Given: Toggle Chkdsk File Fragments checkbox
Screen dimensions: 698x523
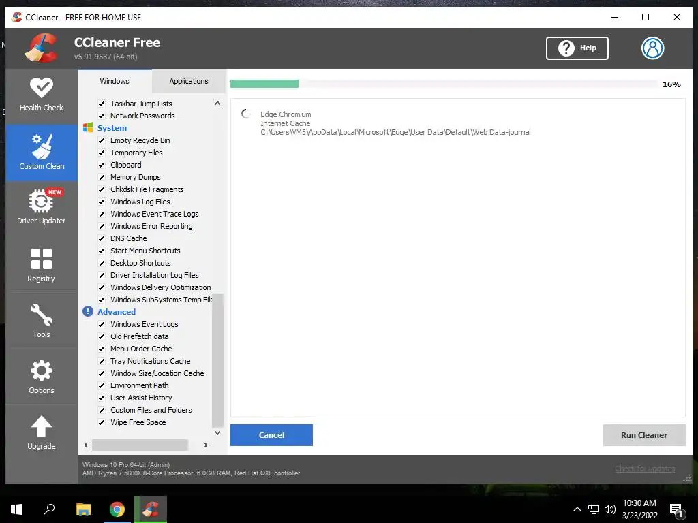Looking at the screenshot, I should click(x=102, y=189).
